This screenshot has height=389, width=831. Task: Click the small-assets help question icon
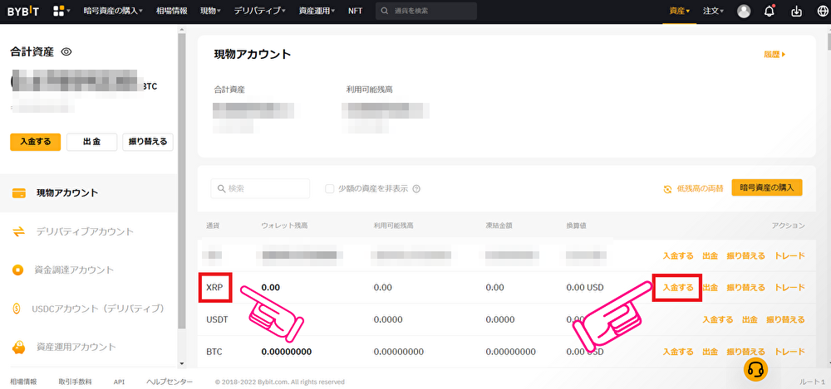(416, 189)
